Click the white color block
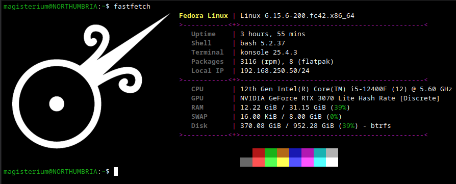 click(332, 162)
